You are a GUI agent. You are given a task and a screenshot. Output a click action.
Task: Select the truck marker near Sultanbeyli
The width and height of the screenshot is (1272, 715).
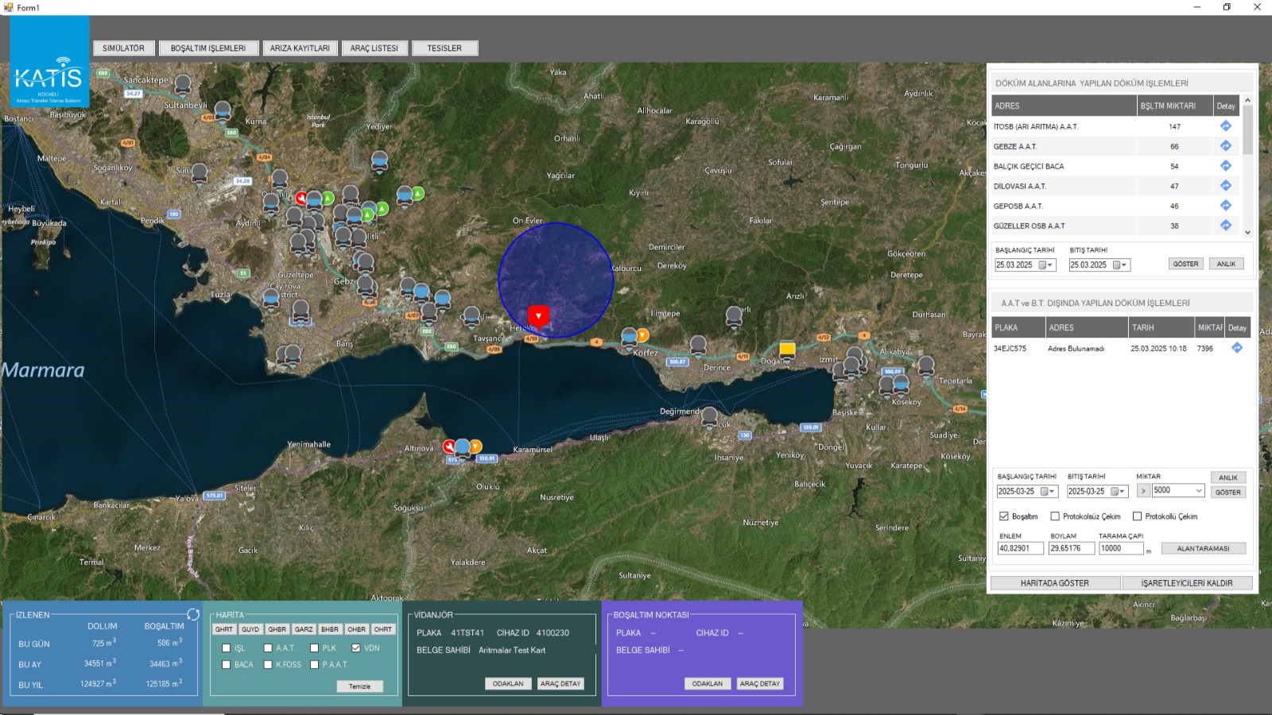click(223, 110)
